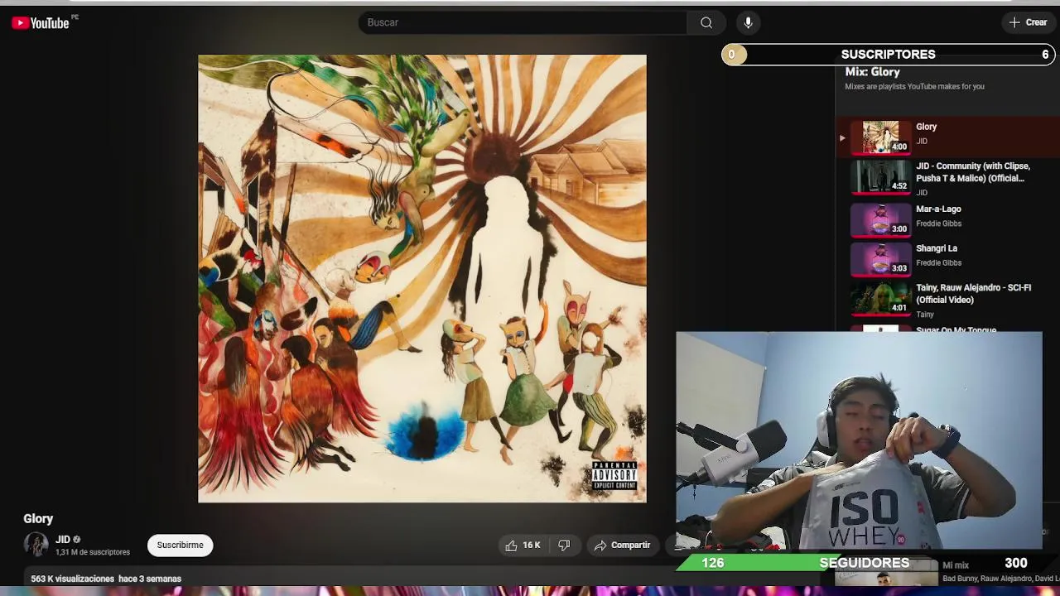Click the JID verified badge
The width and height of the screenshot is (1060, 596).
tap(77, 540)
